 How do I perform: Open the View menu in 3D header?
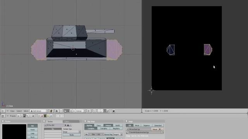(12, 111)
